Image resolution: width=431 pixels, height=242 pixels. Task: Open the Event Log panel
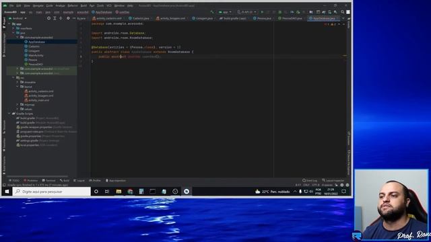[310, 181]
